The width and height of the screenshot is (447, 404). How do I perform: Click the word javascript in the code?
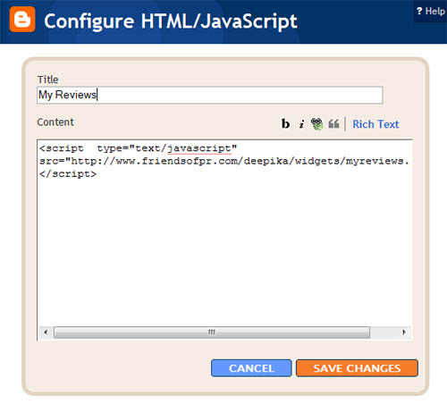pyautogui.click(x=199, y=148)
